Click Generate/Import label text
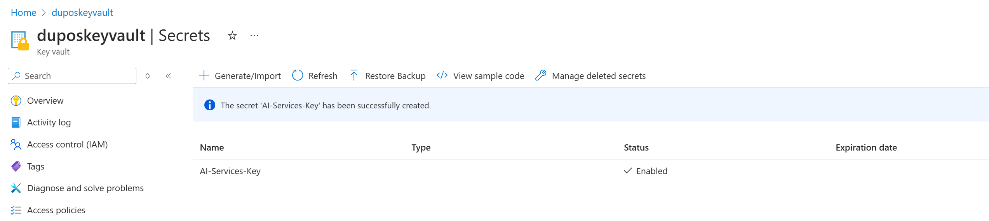The height and width of the screenshot is (221, 989). pyautogui.click(x=247, y=76)
